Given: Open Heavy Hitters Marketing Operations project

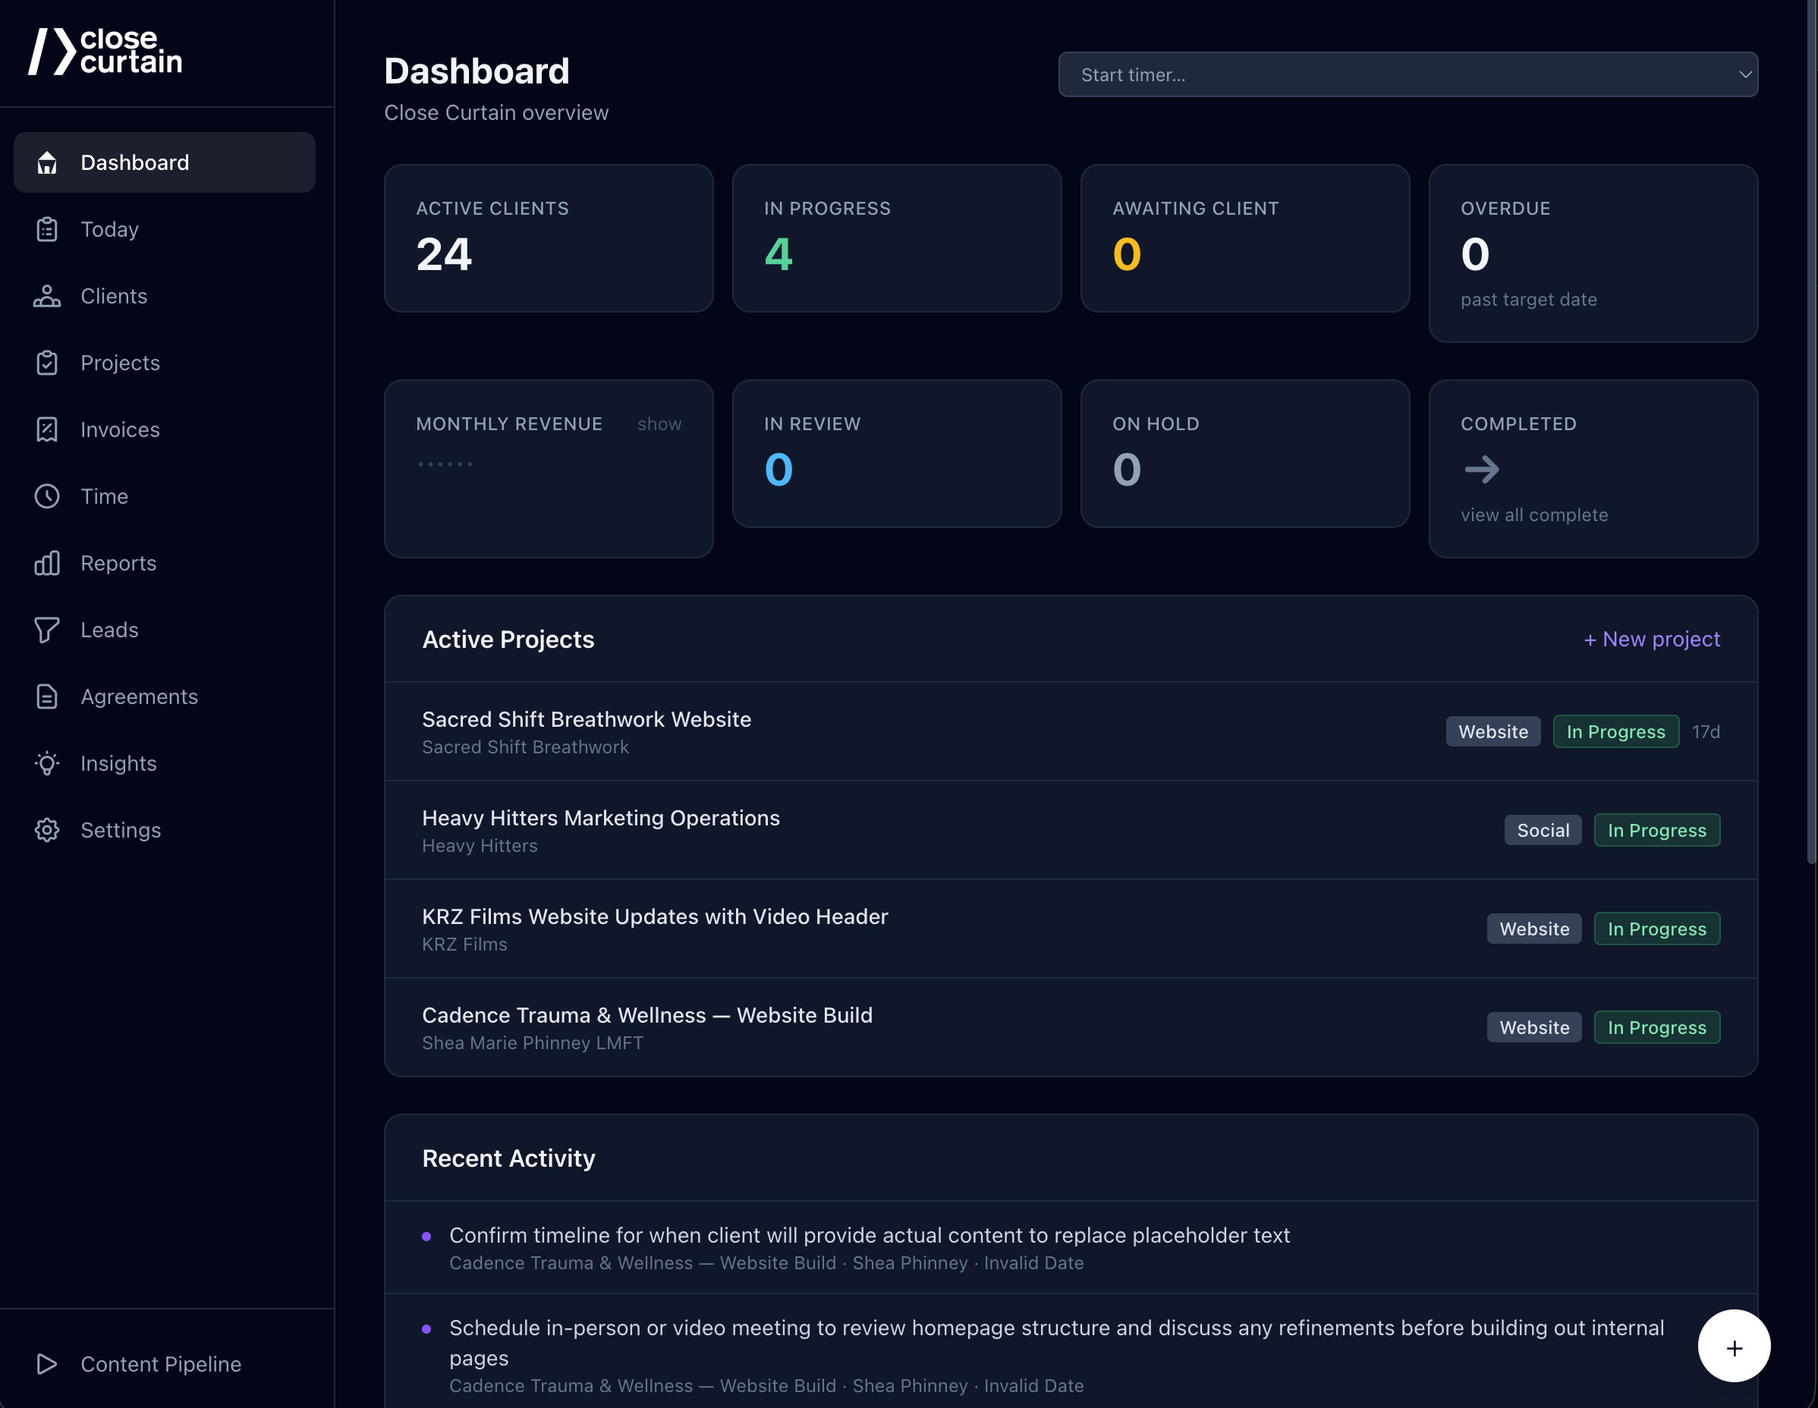Looking at the screenshot, I should coord(1071,831).
